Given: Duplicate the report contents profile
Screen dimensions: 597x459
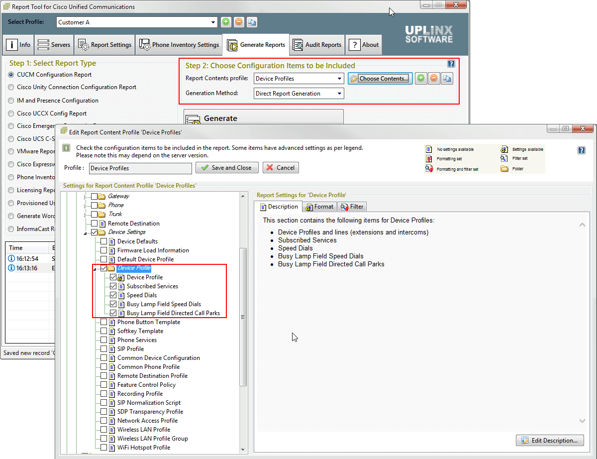Looking at the screenshot, I should pyautogui.click(x=447, y=79).
